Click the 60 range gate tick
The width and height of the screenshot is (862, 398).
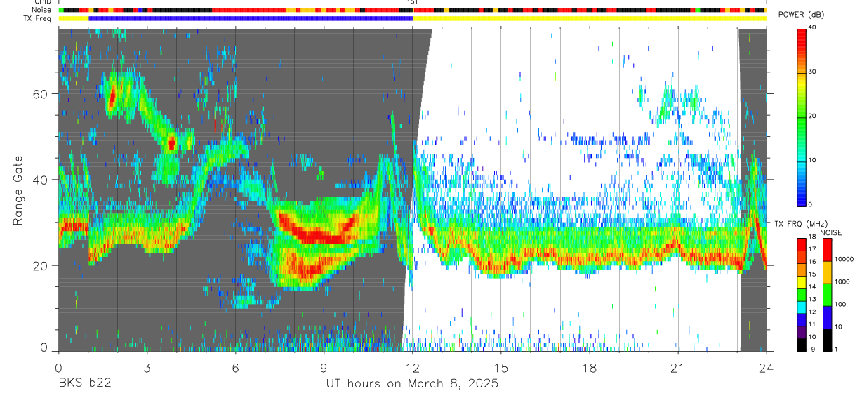pos(41,94)
